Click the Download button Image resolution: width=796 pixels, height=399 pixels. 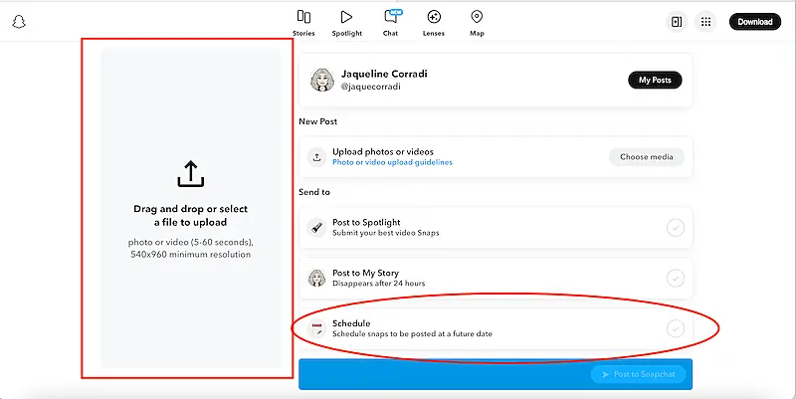click(755, 22)
